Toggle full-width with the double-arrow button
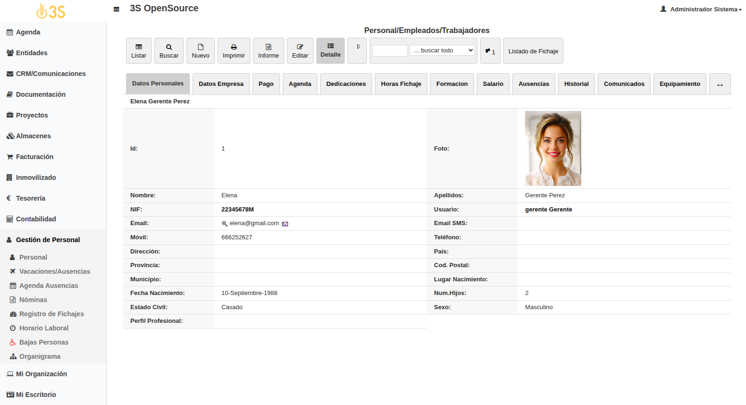Screen dimensions: 746x405 point(720,84)
